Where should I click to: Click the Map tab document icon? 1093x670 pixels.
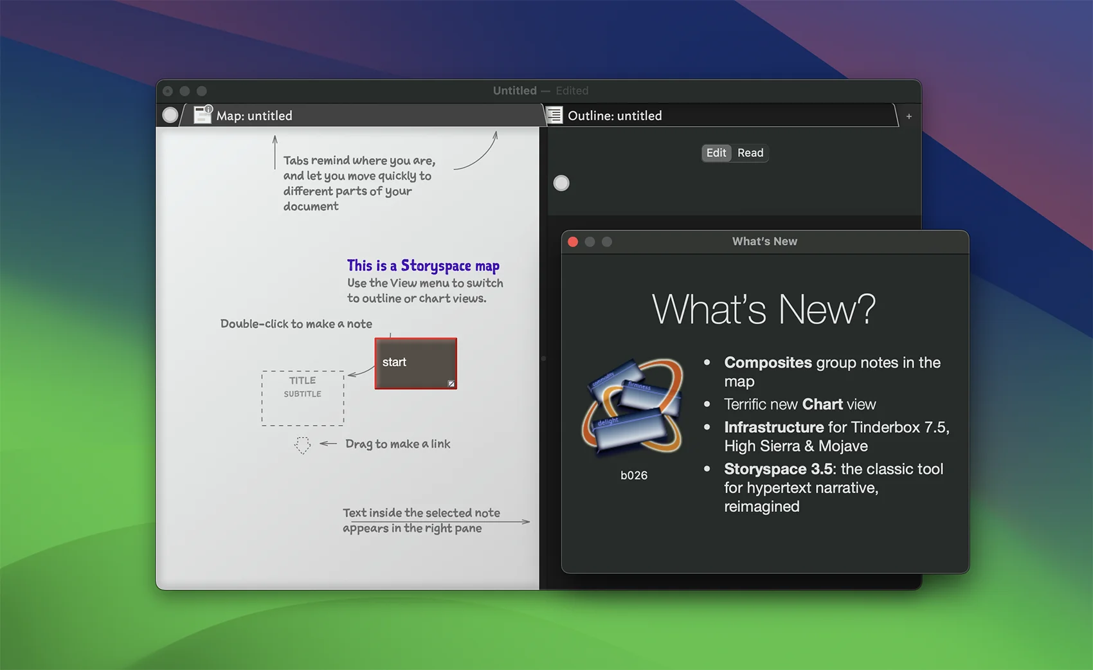(203, 114)
